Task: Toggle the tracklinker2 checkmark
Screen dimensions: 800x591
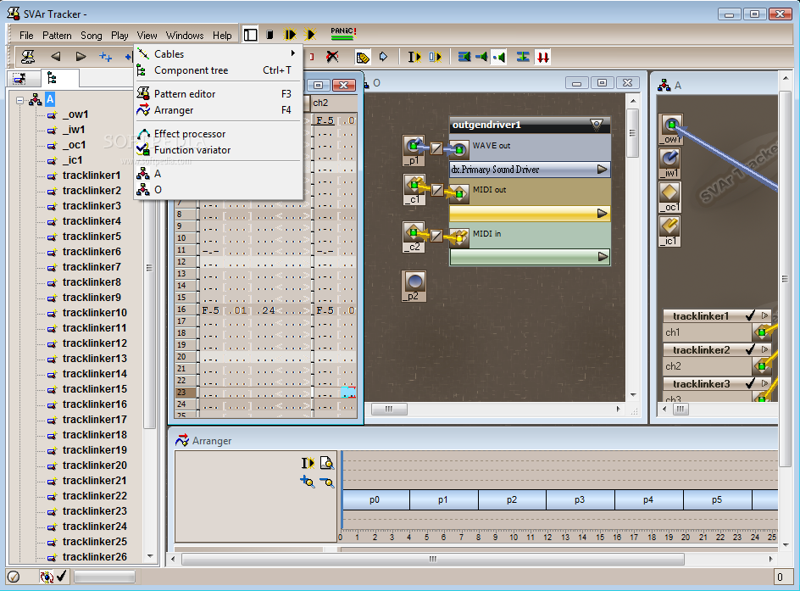Action: [x=750, y=349]
